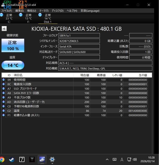
Task: Toggle the IME input mode A indicator
Action: [x=122, y=160]
